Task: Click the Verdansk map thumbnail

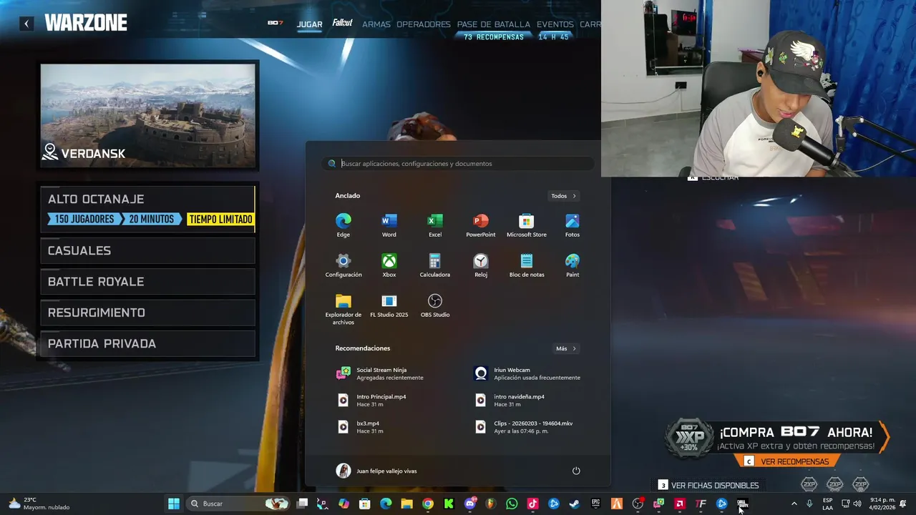Action: [x=147, y=116]
